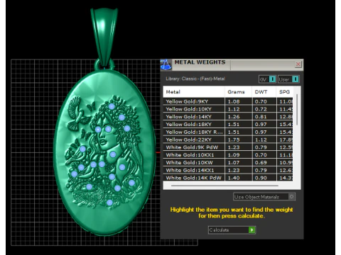Click the DWT column header
Viewport: 341px width, 255px height.
pyautogui.click(x=264, y=92)
